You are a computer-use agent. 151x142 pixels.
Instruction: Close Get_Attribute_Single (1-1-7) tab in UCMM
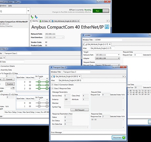(110, 44)
